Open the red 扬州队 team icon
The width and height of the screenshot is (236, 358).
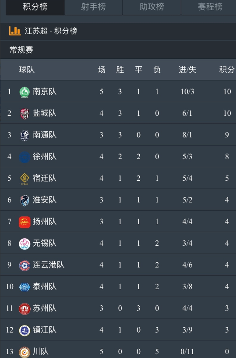25,222
